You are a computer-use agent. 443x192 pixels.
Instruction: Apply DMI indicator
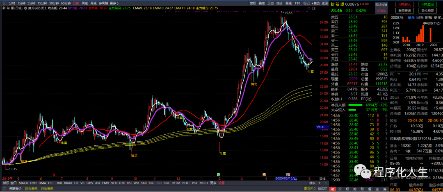tap(33, 183)
